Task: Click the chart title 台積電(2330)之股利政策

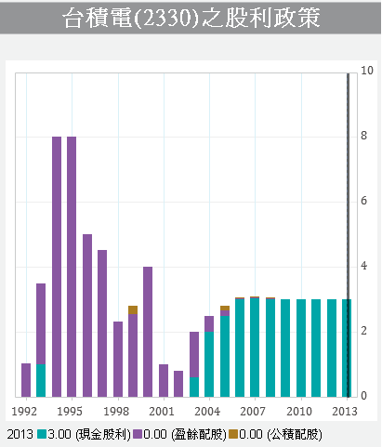Action: [x=191, y=18]
